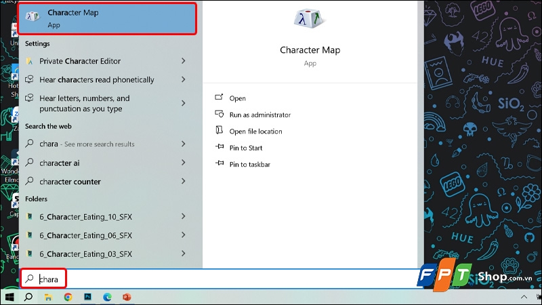
Task: Choose Pin to Start
Action: pyautogui.click(x=246, y=148)
